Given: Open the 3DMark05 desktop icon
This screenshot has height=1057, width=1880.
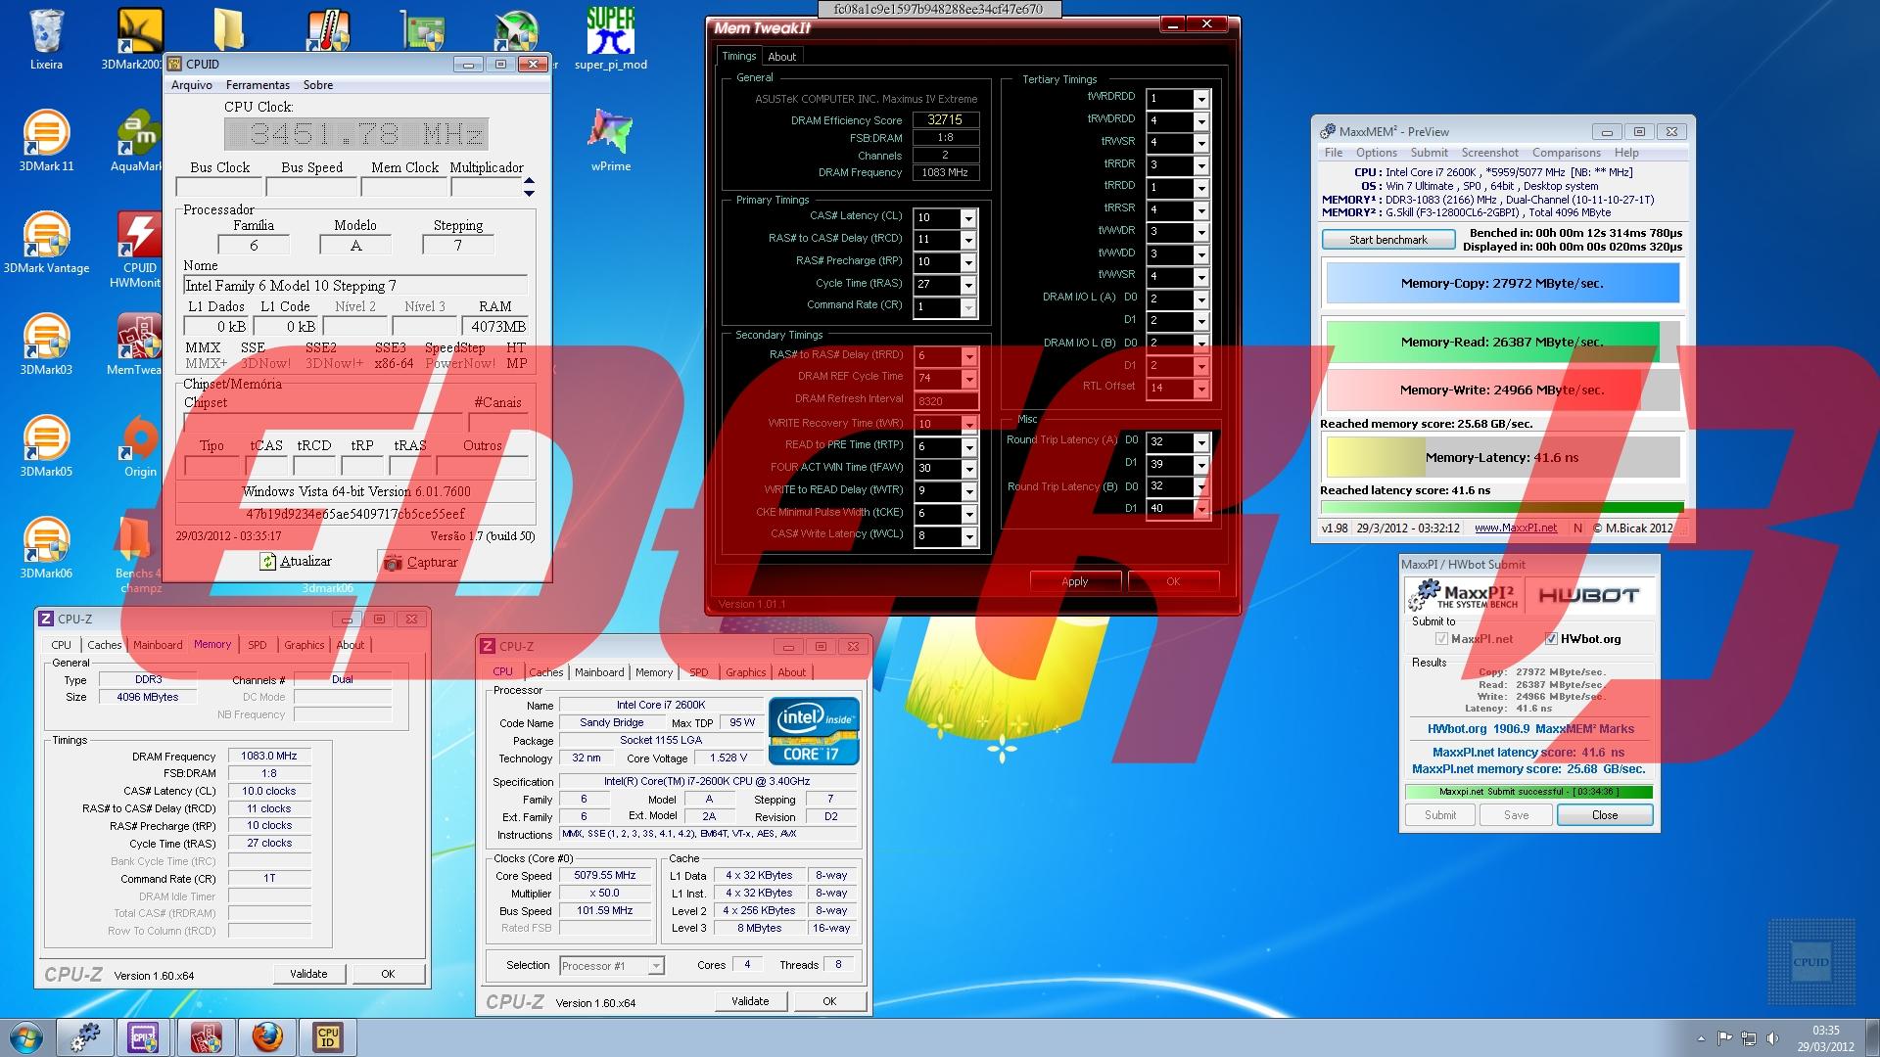Looking at the screenshot, I should 46,446.
